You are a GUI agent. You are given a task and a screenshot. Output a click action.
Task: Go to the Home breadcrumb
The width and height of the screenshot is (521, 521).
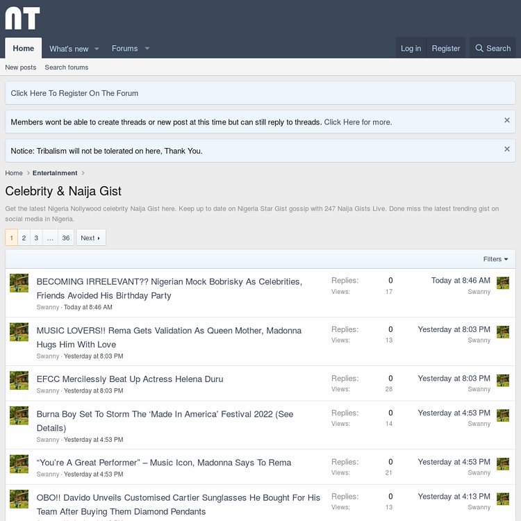pos(14,173)
